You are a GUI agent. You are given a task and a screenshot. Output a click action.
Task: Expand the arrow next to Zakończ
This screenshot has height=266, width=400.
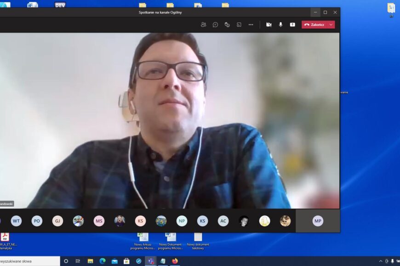point(331,25)
